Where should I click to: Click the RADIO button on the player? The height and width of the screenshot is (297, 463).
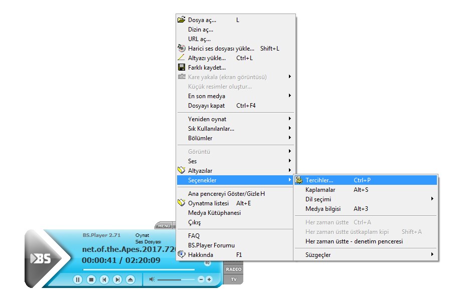[234, 269]
